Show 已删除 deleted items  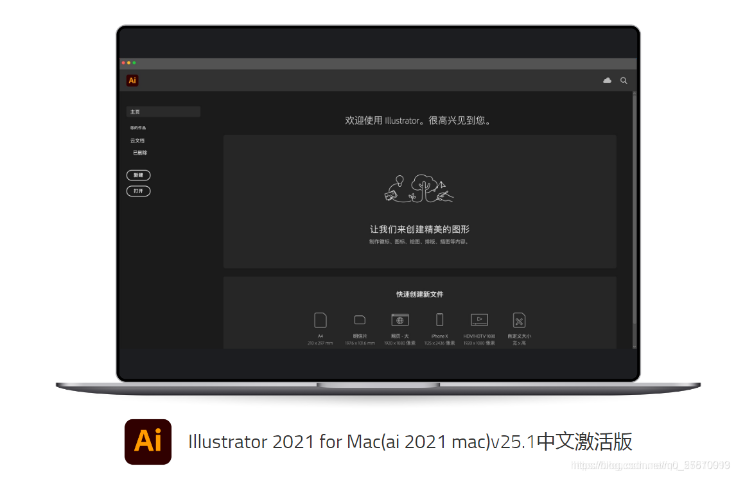(140, 152)
